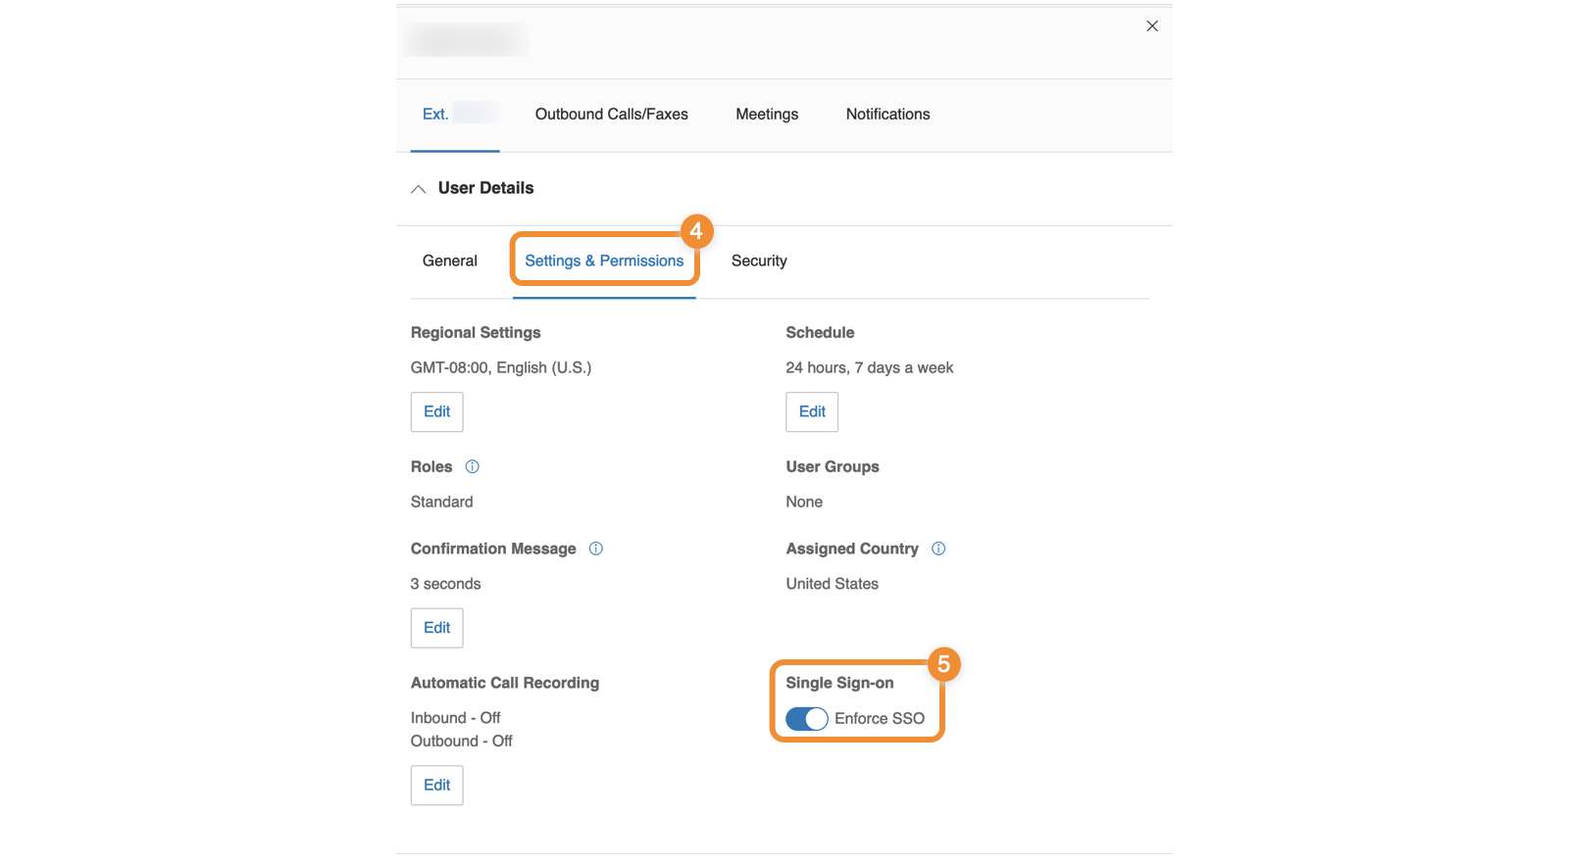This screenshot has height=862, width=1569.
Task: Edit the Confirmation Message duration
Action: [x=436, y=628]
